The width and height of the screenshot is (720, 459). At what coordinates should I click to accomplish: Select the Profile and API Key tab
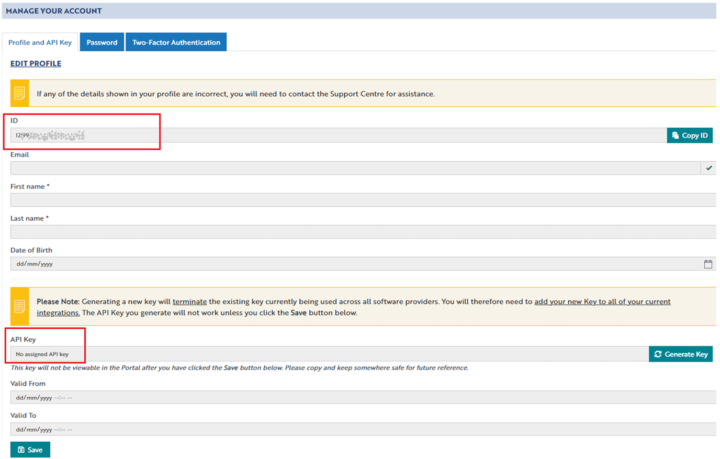pyautogui.click(x=40, y=42)
